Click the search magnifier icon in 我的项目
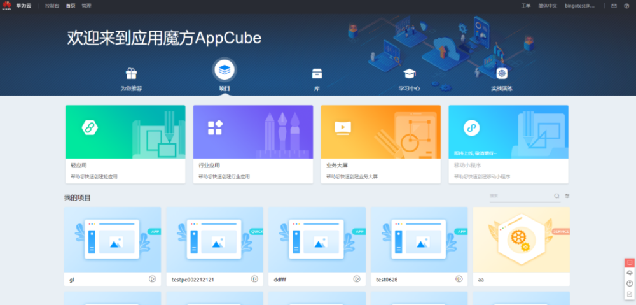 (x=557, y=195)
